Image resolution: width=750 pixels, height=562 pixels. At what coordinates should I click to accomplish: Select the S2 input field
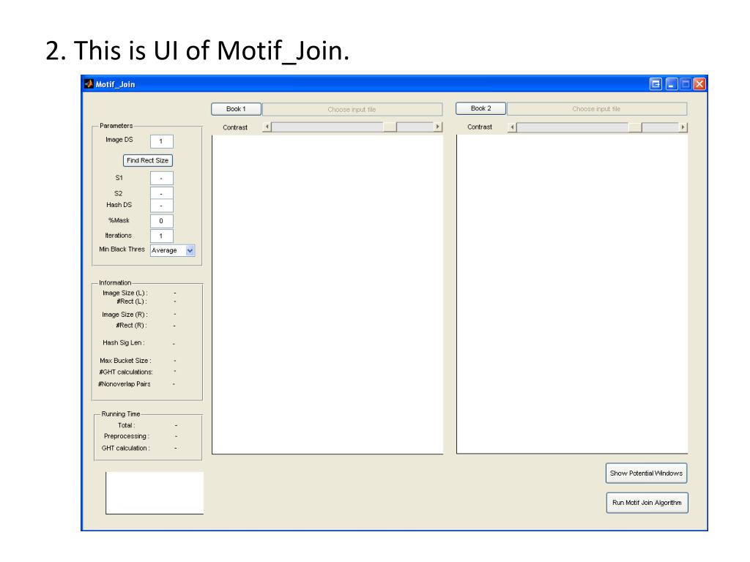tap(162, 193)
